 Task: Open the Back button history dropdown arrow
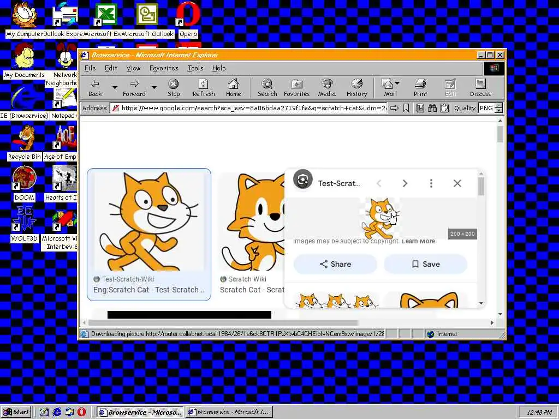[x=115, y=87]
